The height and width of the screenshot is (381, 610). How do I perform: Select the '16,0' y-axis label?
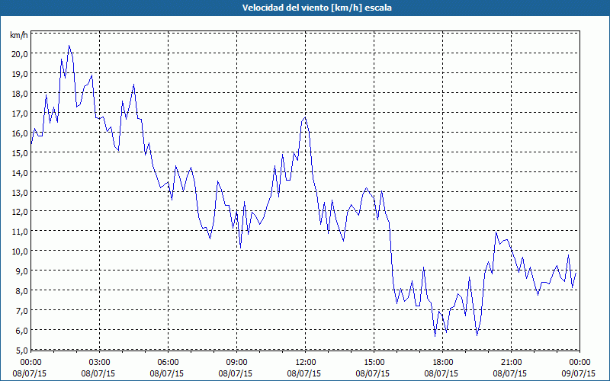coord(20,133)
